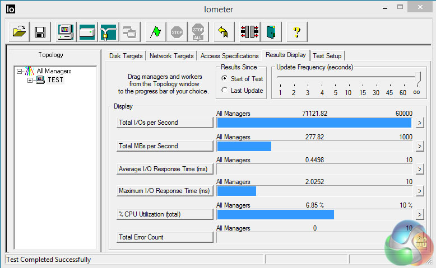The height and width of the screenshot is (268, 436).
Task: Click the Maximum I/O Response Time bar
Action: click(314, 191)
